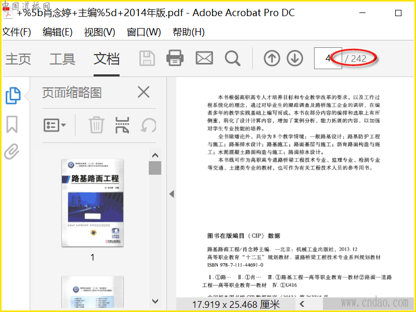The width and height of the screenshot is (416, 312).
Task: Open the 窗口(W) menu
Action: coord(144,32)
